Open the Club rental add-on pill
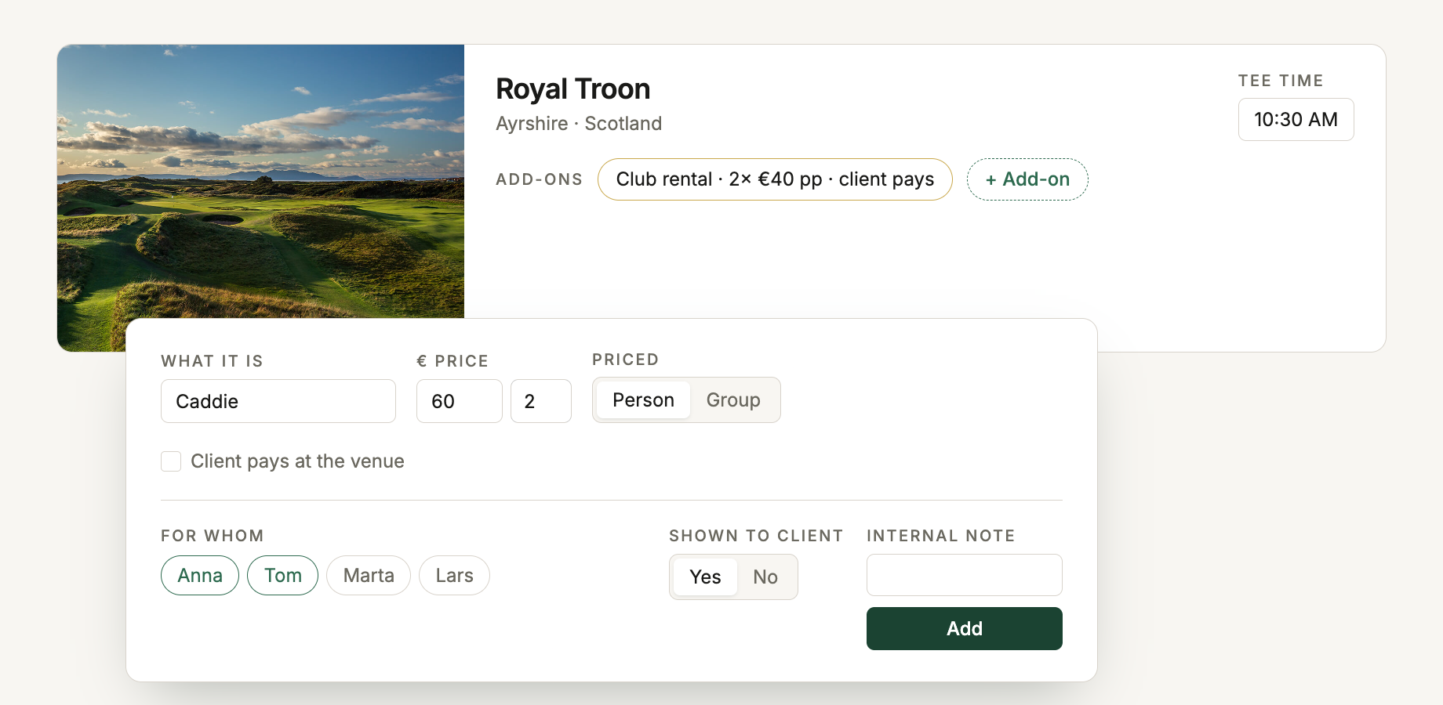The width and height of the screenshot is (1443, 705). (x=775, y=179)
